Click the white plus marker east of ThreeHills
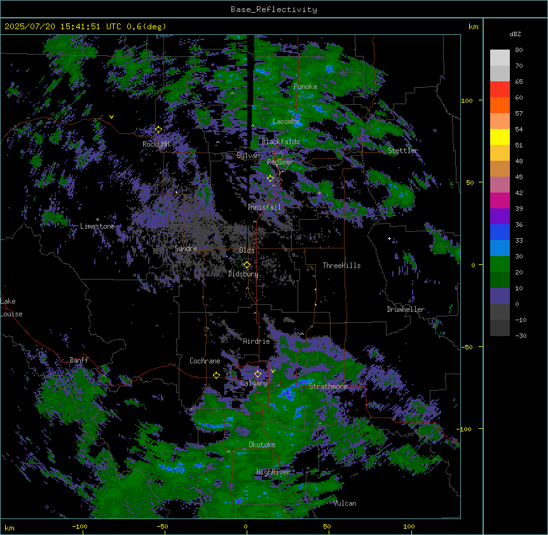 (x=389, y=239)
